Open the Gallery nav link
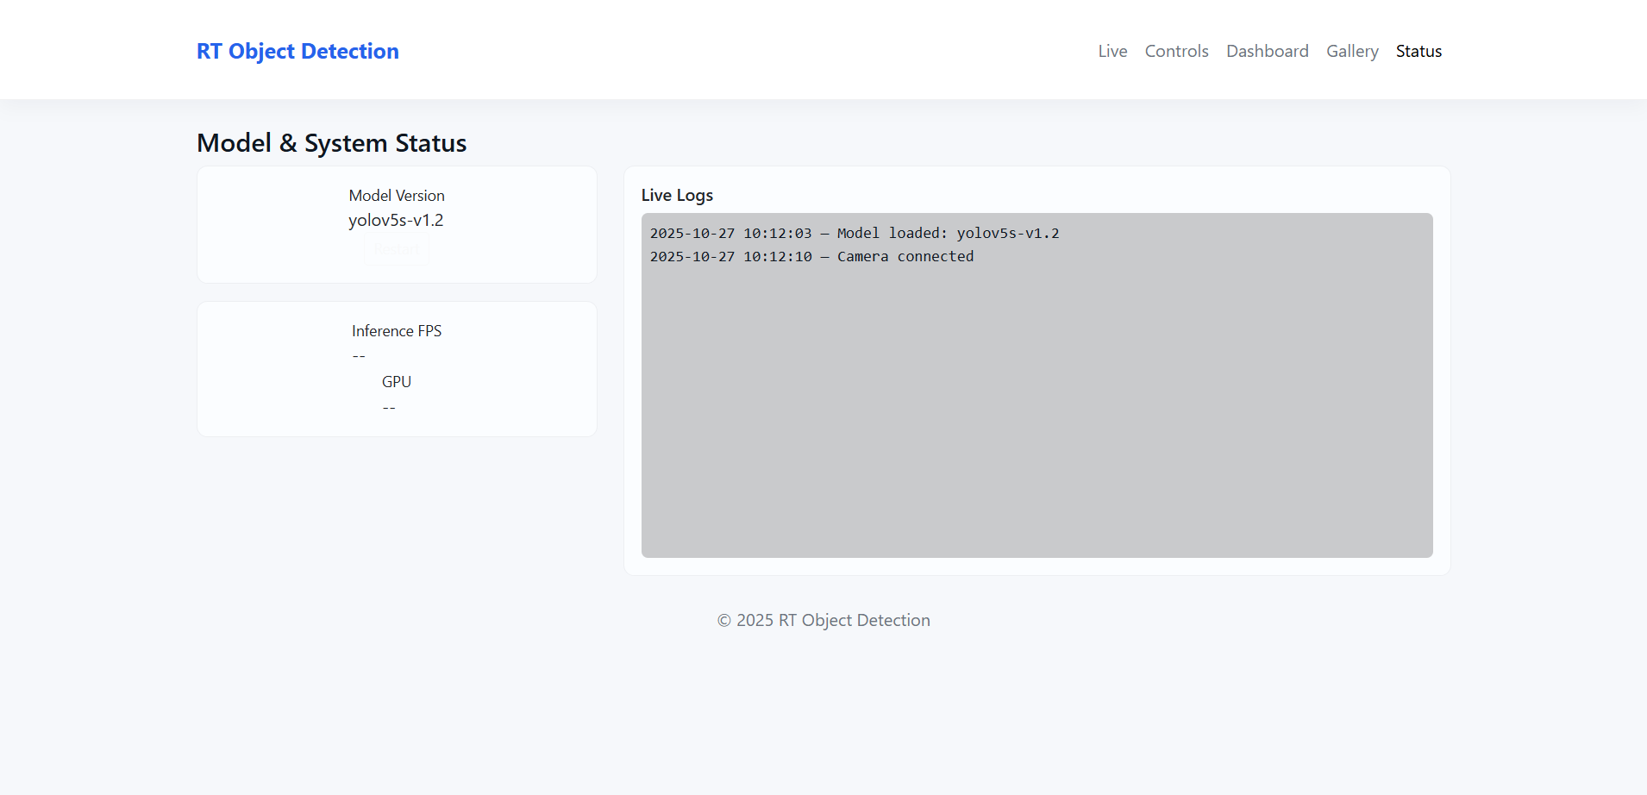The width and height of the screenshot is (1647, 795). [1352, 52]
